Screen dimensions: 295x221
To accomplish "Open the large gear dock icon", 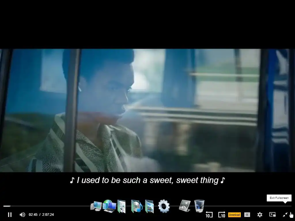I will click(164, 206).
